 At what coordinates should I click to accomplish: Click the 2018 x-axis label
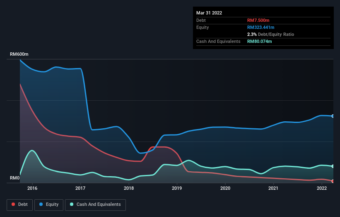(x=129, y=188)
